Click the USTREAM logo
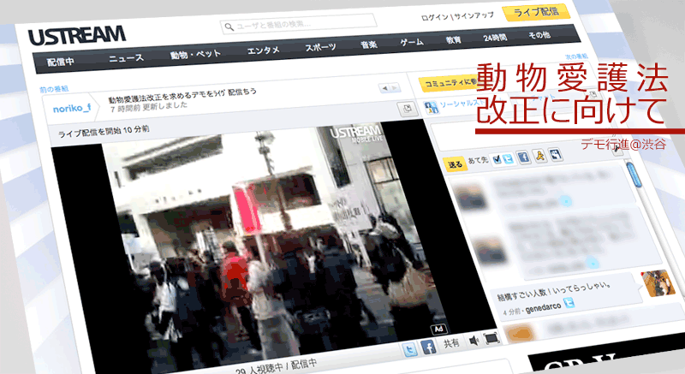685x374 pixels. coord(77,35)
